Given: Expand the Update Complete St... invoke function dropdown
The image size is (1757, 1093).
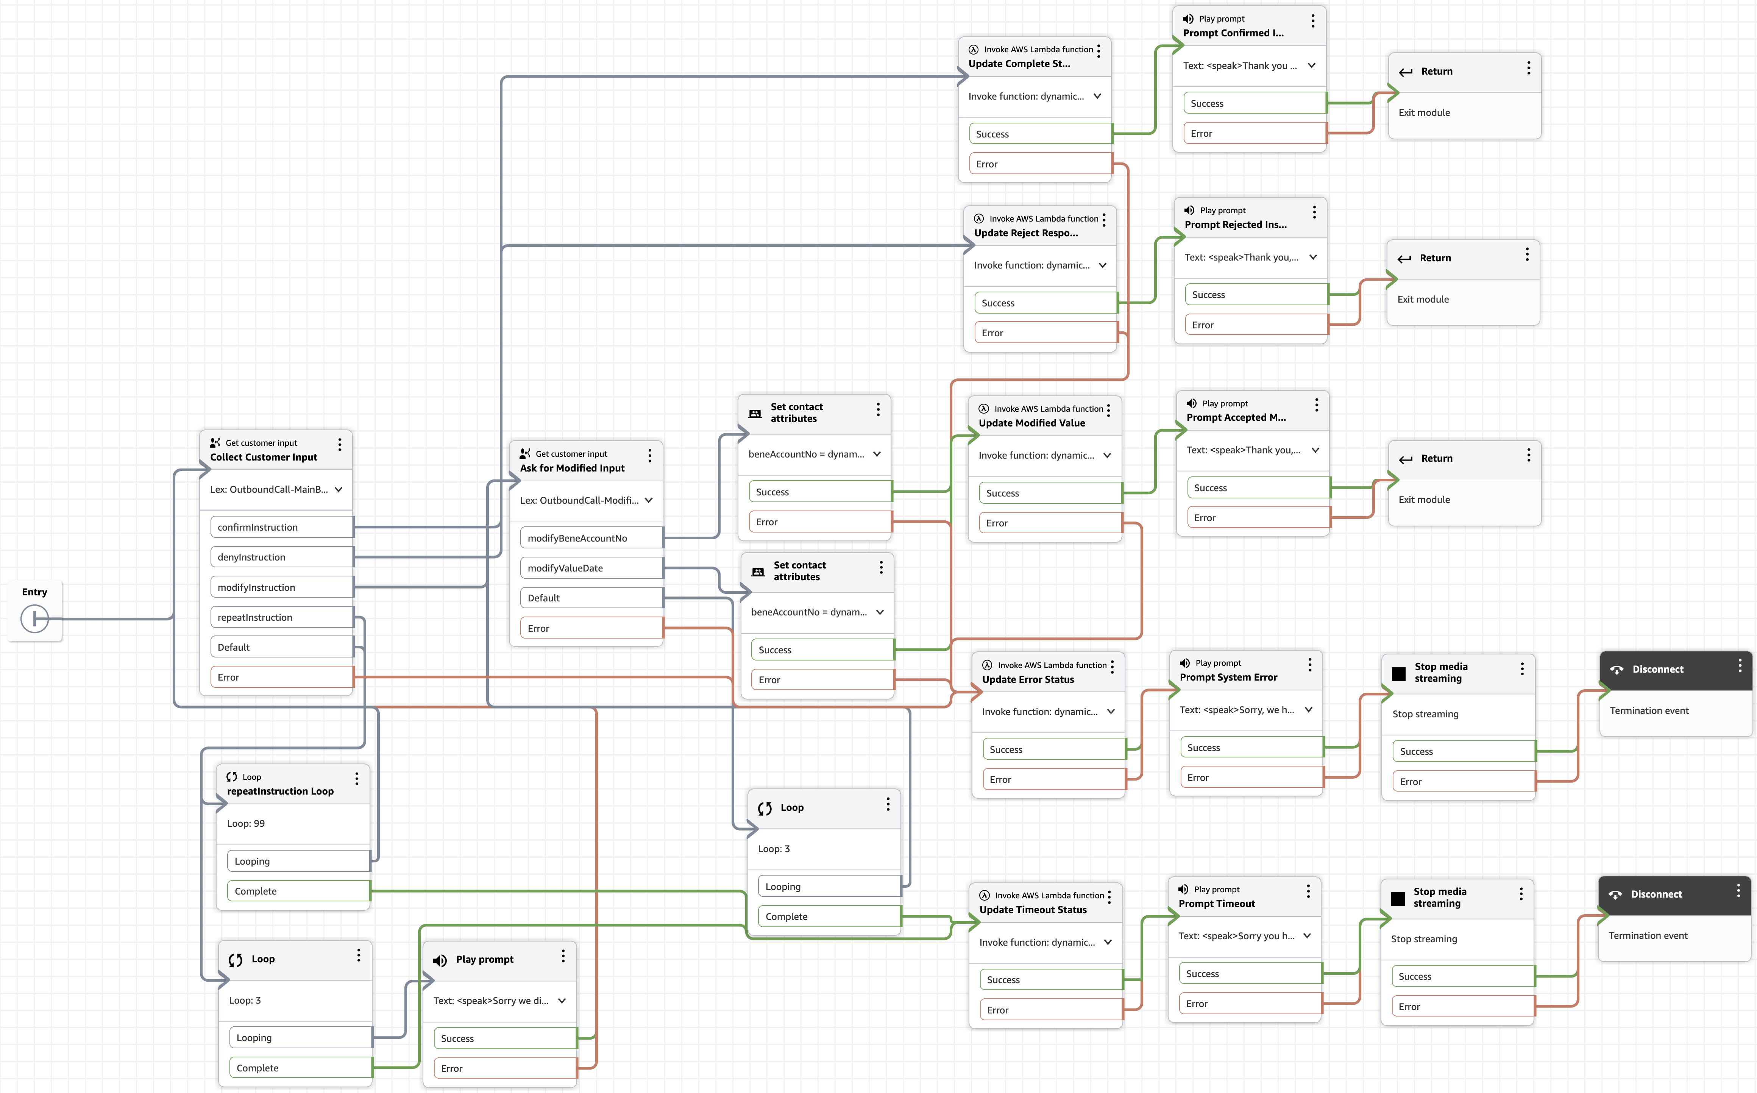Looking at the screenshot, I should click(1097, 96).
